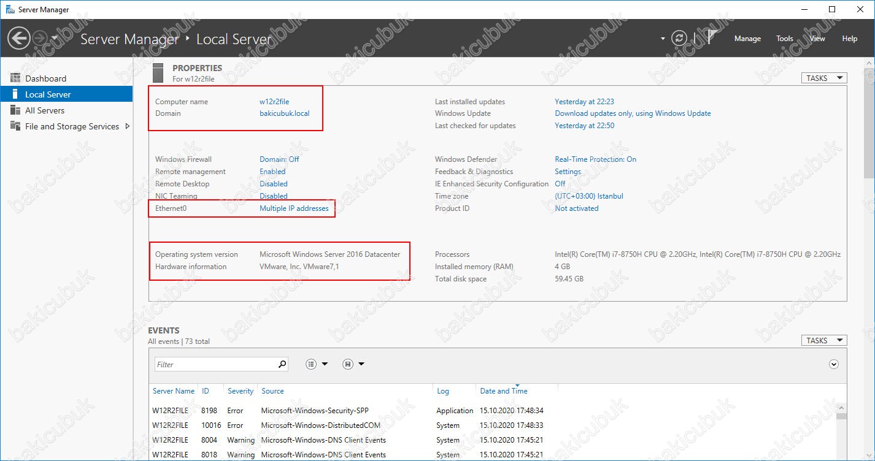The width and height of the screenshot is (875, 461).
Task: Open the Manage menu
Action: (x=747, y=39)
